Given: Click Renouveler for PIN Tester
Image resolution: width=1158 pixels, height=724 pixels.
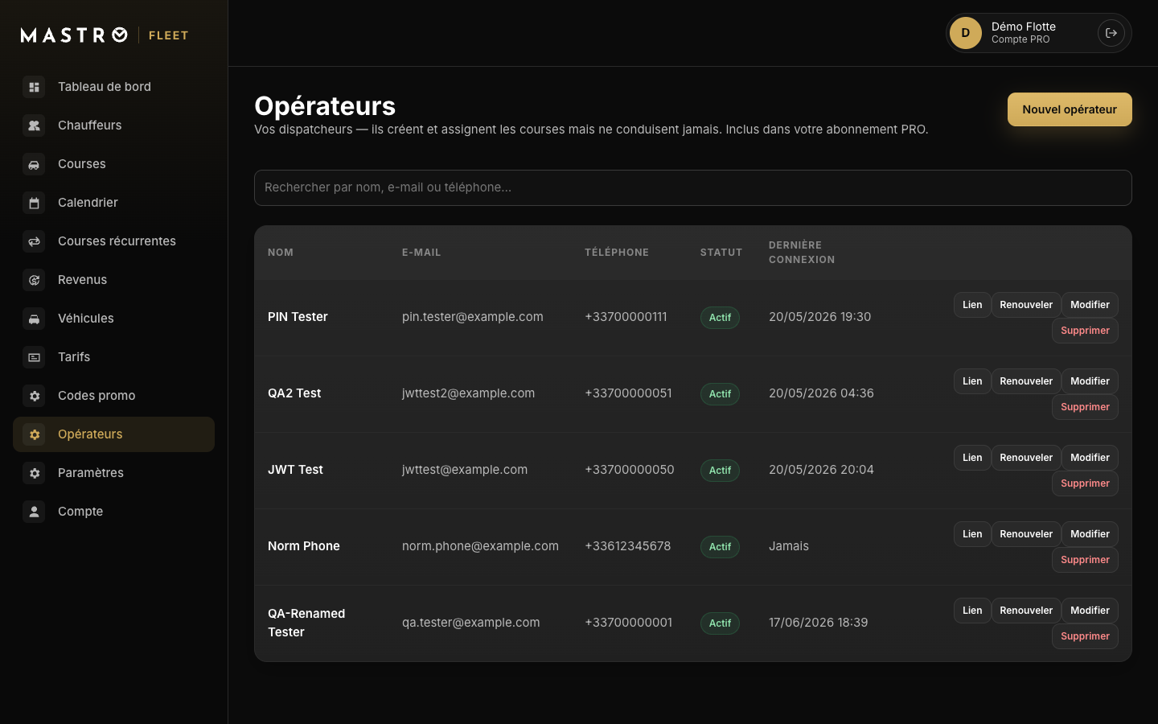Looking at the screenshot, I should (x=1026, y=305).
